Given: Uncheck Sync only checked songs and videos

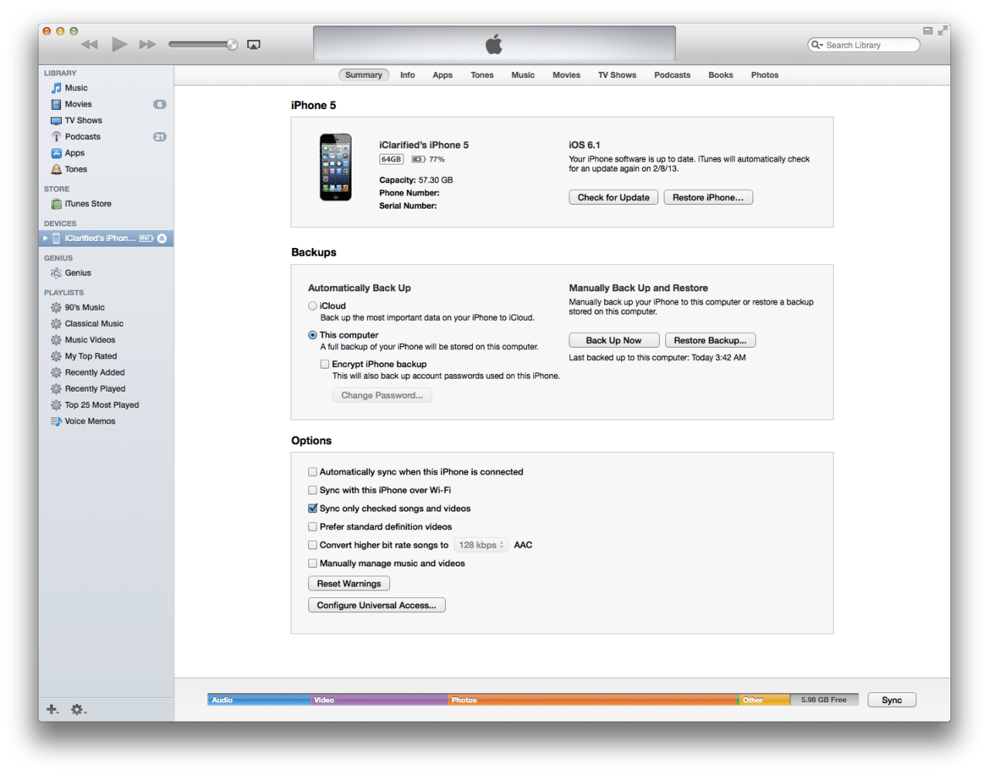Looking at the screenshot, I should (x=313, y=508).
